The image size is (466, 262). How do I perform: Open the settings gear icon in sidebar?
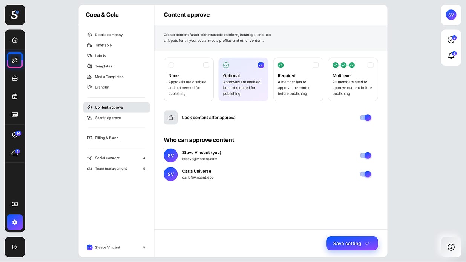point(15,222)
